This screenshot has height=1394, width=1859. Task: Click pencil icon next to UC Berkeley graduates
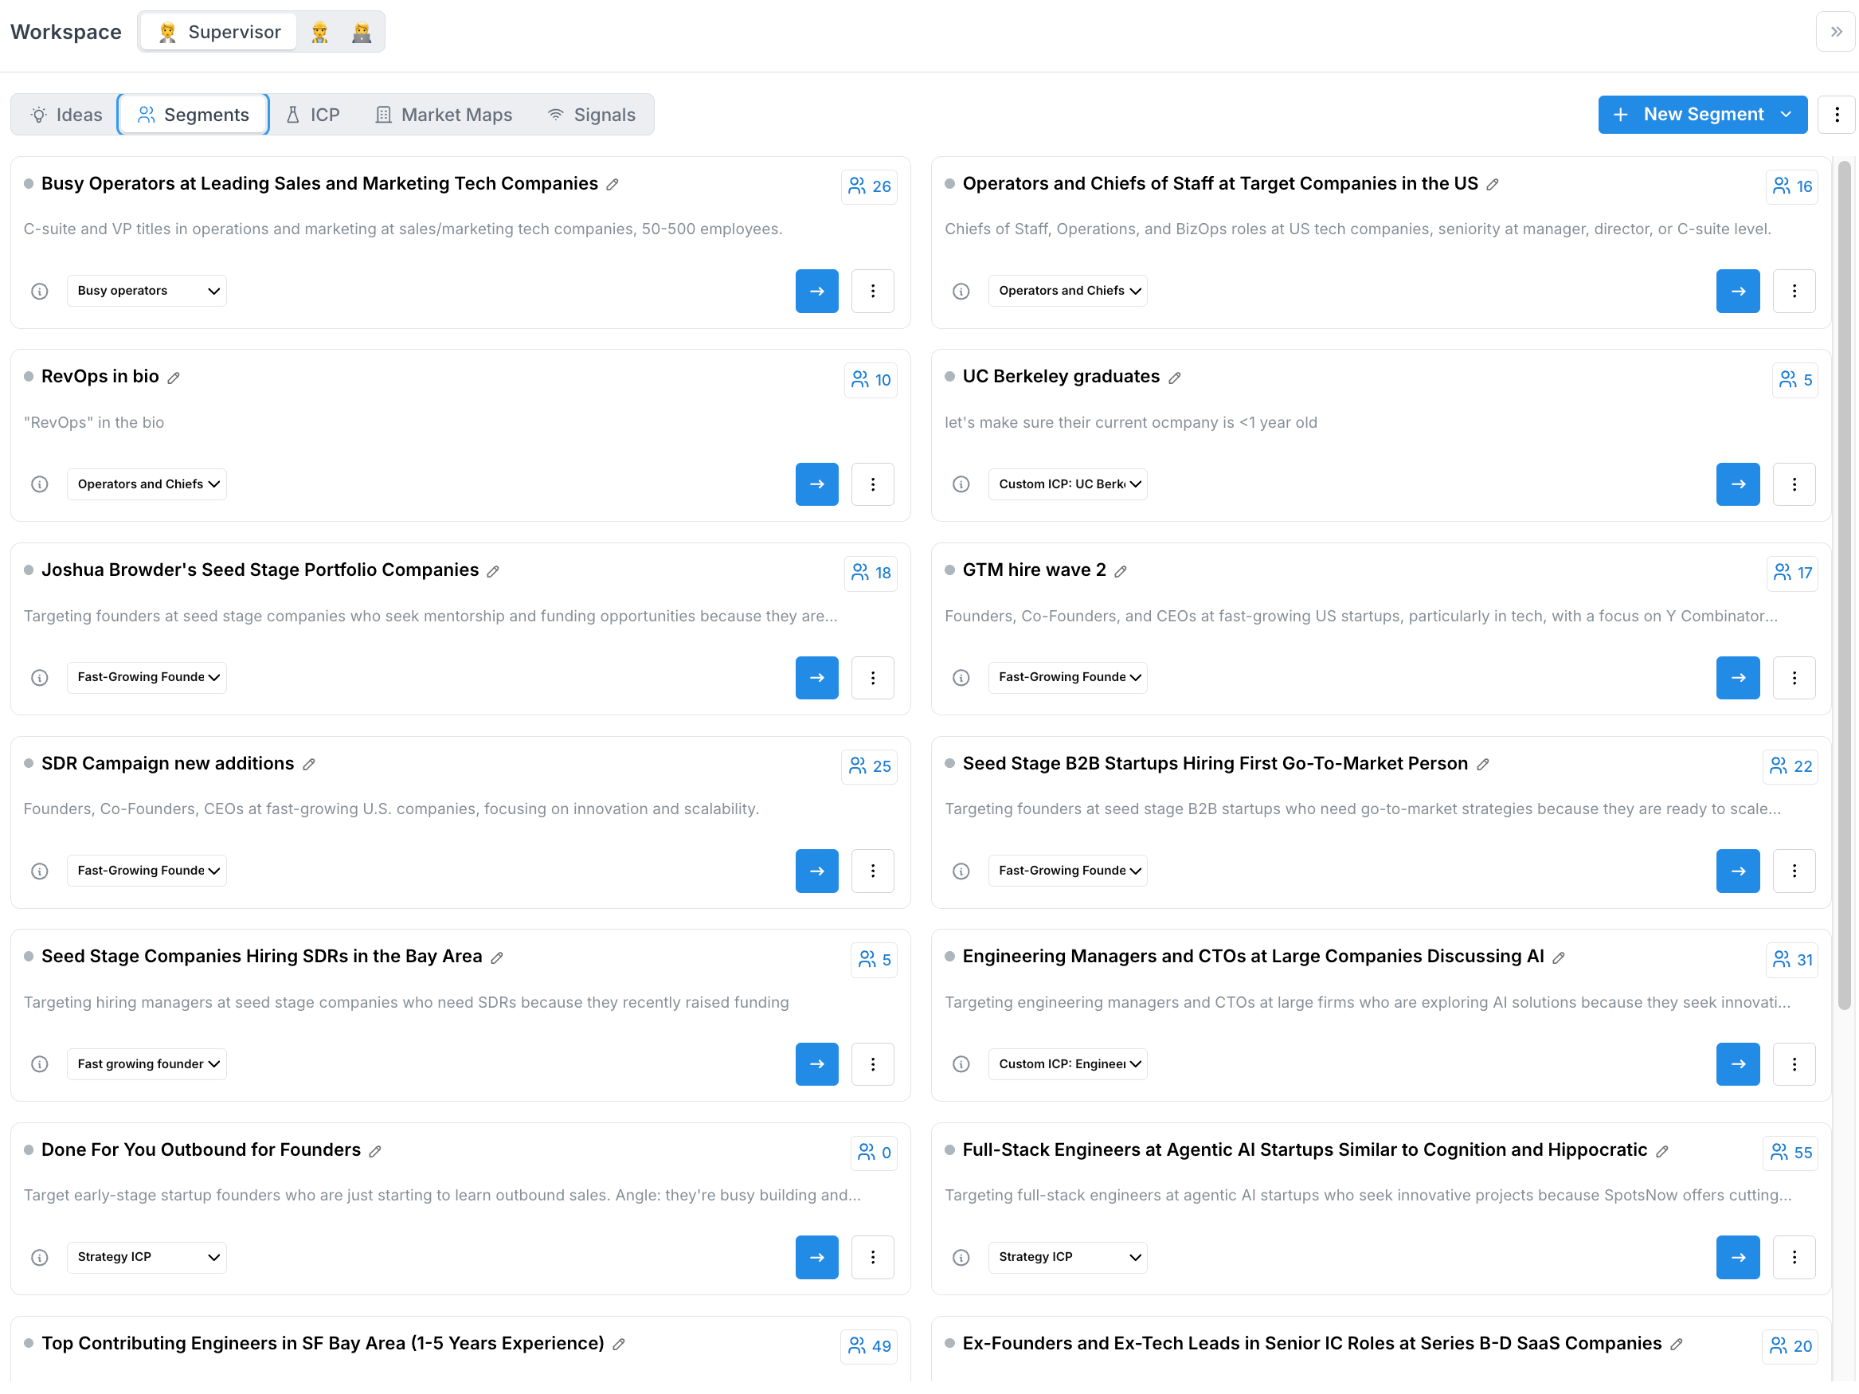[x=1174, y=378]
